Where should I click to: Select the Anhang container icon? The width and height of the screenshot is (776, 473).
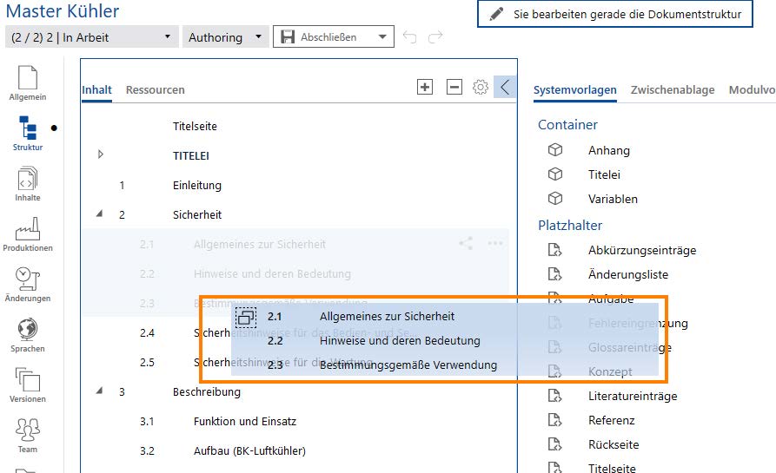[x=555, y=150]
